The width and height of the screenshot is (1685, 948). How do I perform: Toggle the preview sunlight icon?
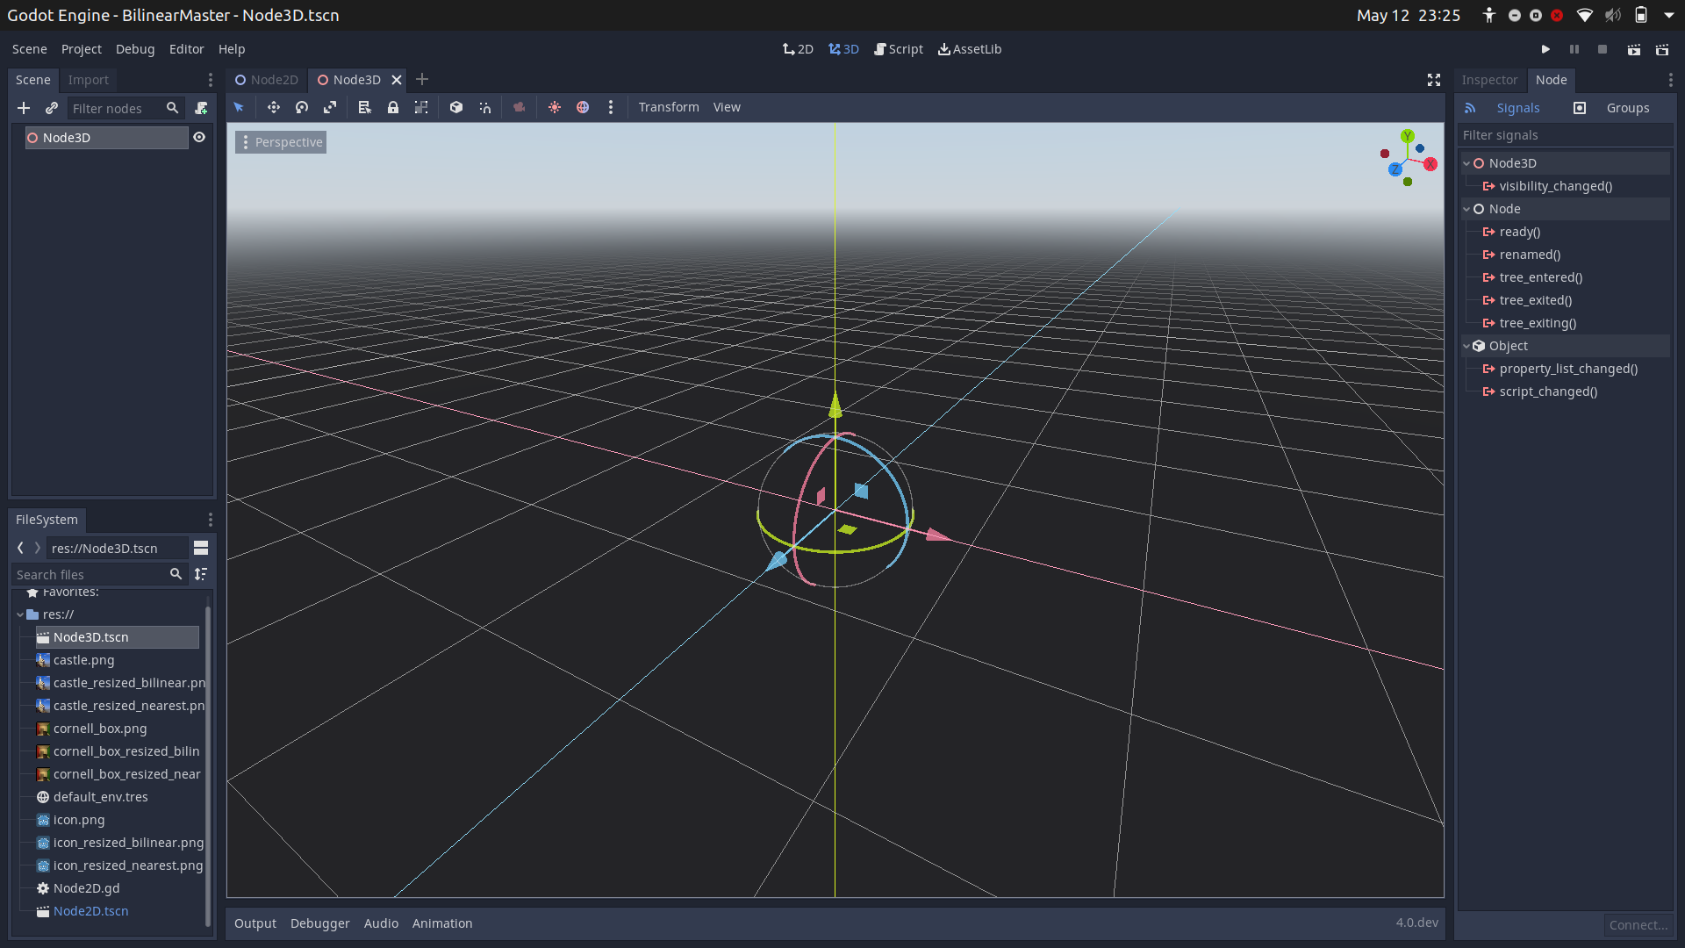tap(555, 107)
